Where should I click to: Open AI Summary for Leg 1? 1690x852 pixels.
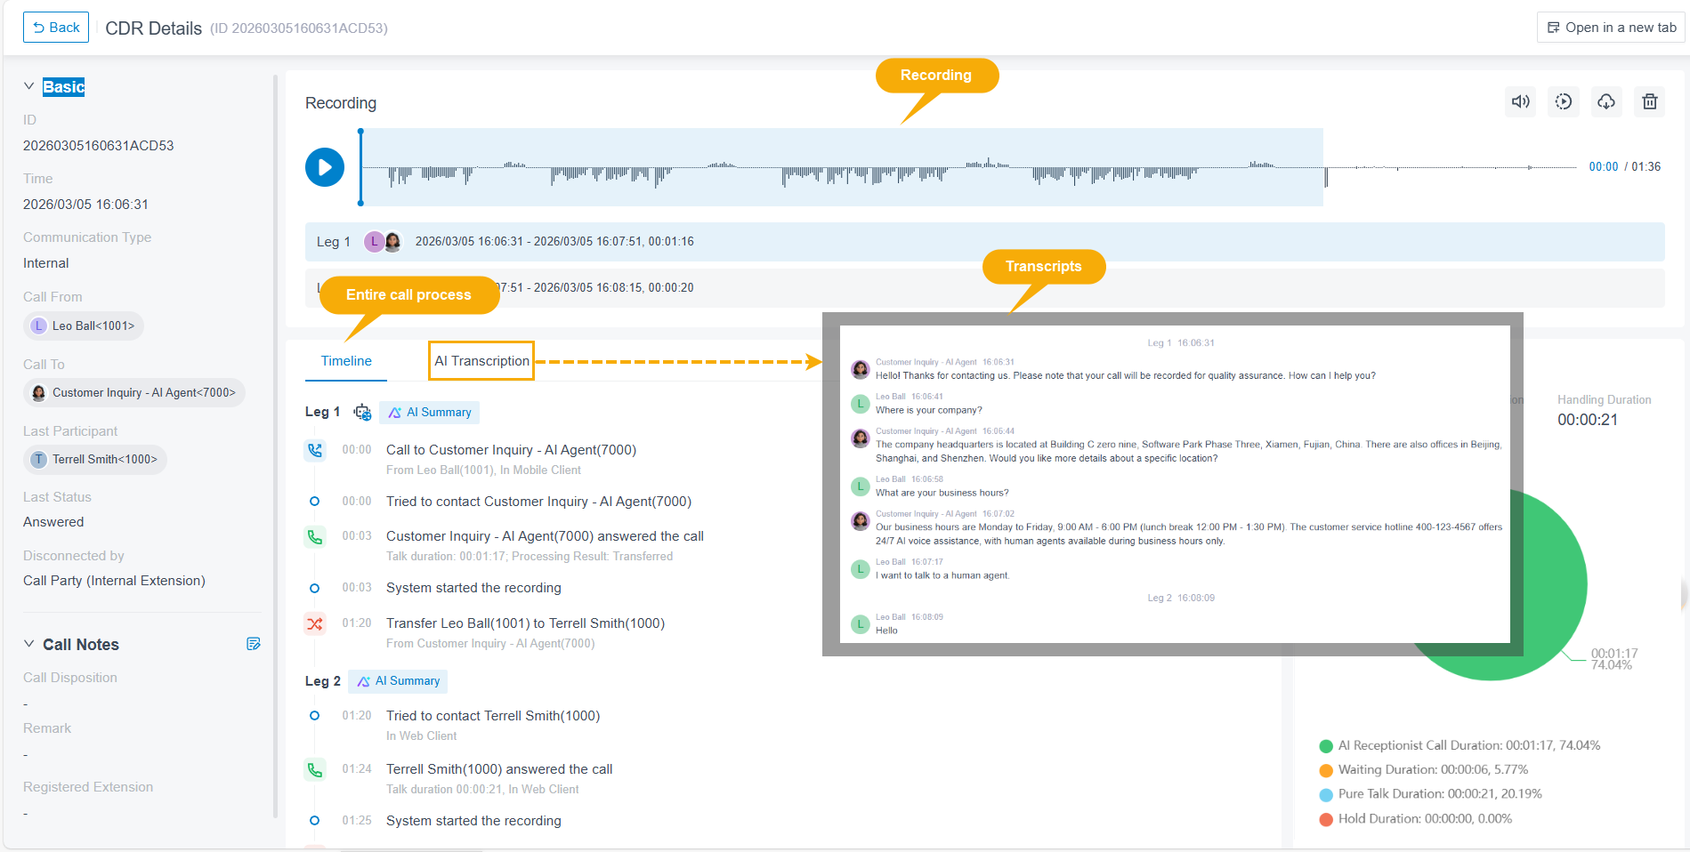[x=430, y=413]
